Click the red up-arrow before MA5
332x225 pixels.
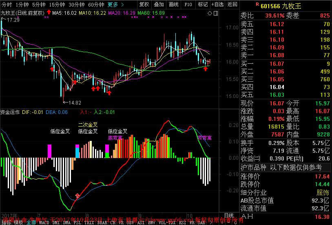49,12
